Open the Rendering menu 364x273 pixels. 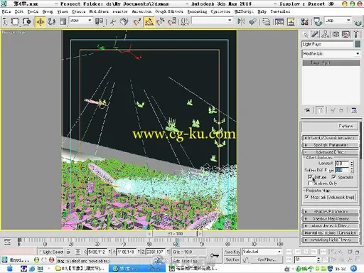pyautogui.click(x=197, y=11)
